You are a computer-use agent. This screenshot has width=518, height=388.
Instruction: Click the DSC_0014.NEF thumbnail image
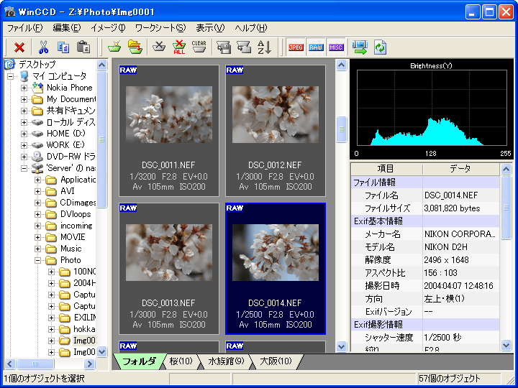275,252
